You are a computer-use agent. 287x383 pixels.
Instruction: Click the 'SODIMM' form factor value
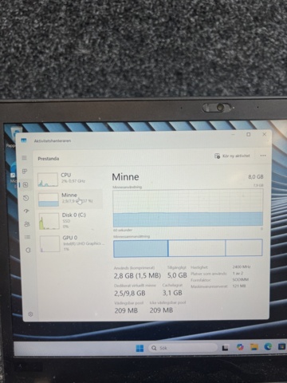[241, 279]
